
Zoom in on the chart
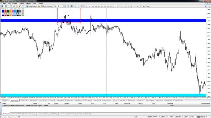click(x=65, y=6)
